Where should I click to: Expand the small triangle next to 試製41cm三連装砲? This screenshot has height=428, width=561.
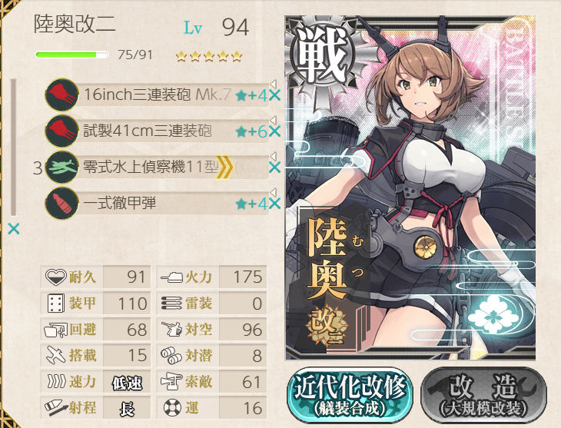pos(273,120)
